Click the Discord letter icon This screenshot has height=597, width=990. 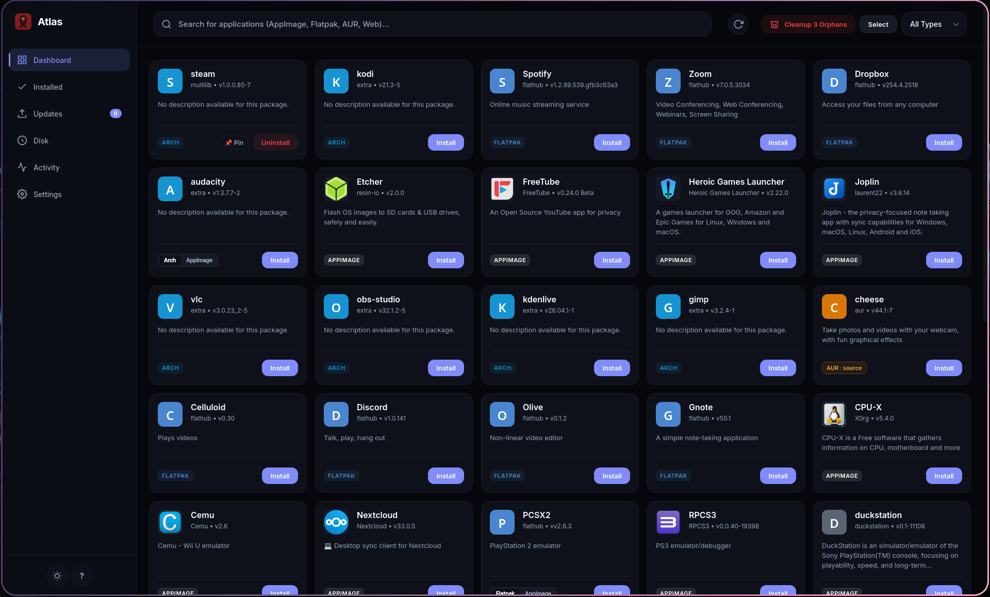336,414
